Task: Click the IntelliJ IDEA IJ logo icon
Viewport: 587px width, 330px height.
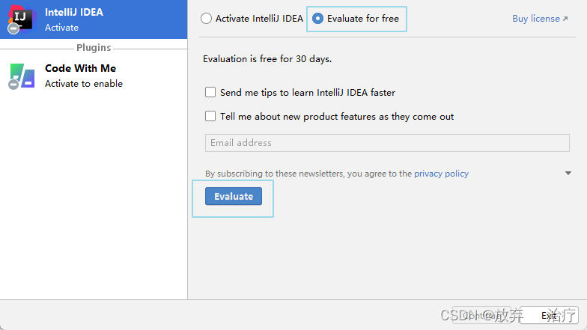Action: coord(22,19)
